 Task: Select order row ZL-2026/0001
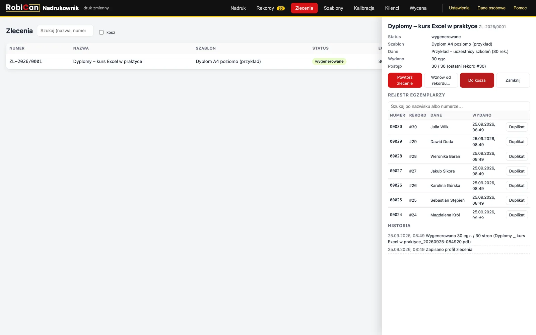click(194, 61)
